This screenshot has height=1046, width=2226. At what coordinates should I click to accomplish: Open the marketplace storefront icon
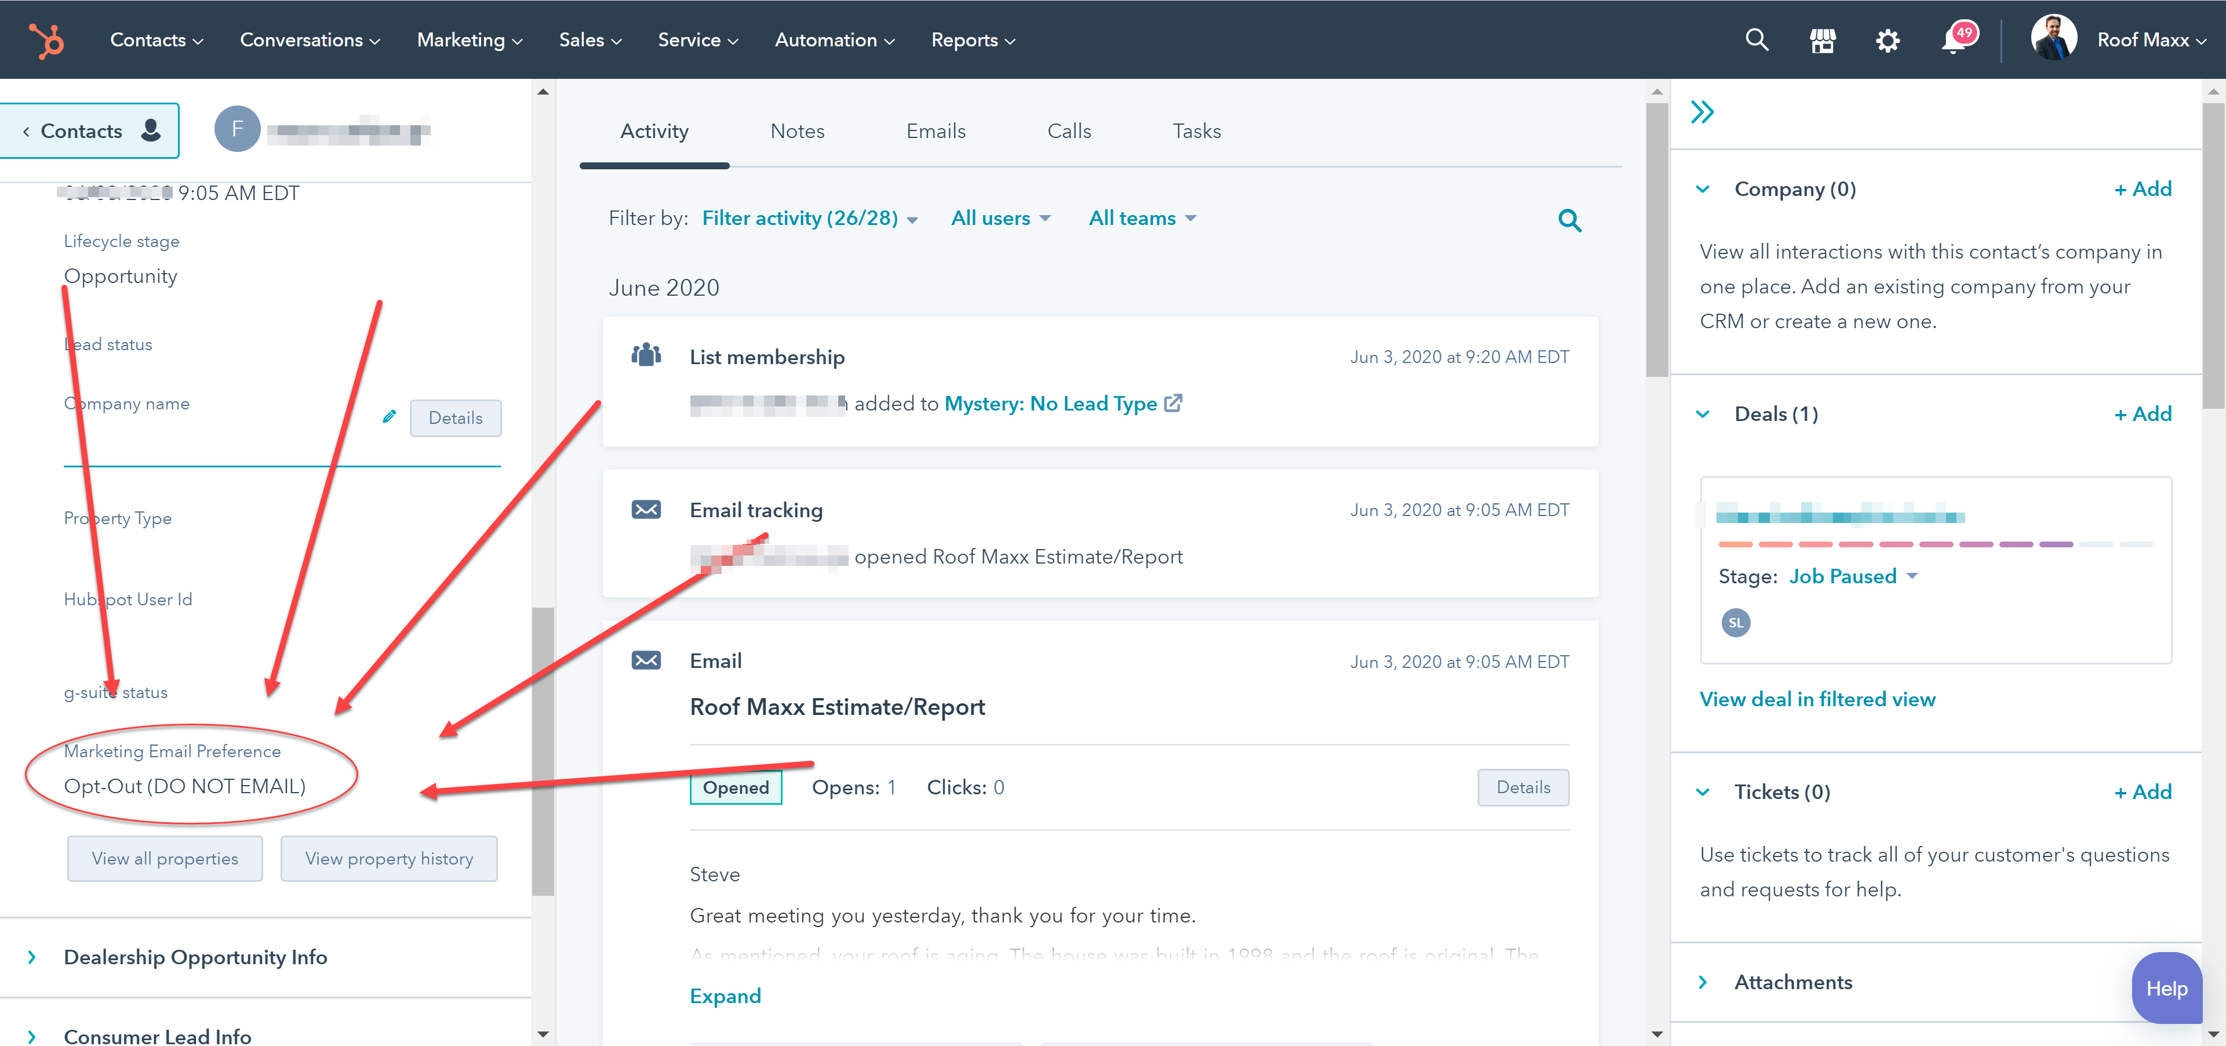coord(1823,41)
